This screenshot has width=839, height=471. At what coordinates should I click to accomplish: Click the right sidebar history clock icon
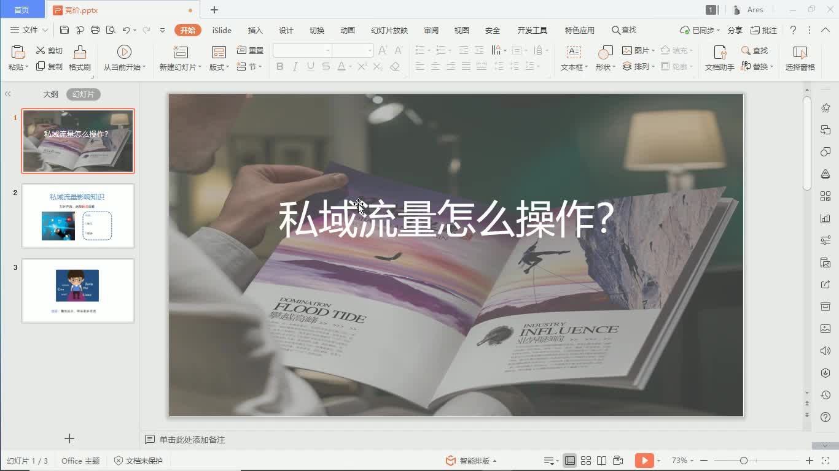pos(825,395)
